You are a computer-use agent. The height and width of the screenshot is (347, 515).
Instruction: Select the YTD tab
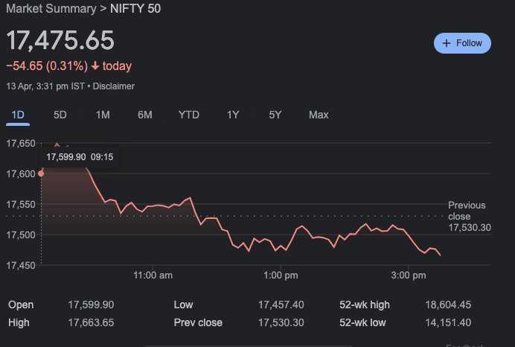click(189, 115)
